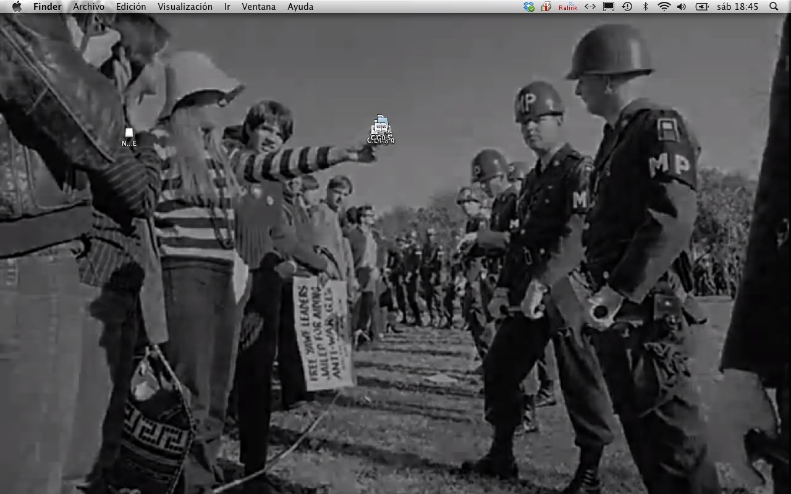The image size is (791, 494).
Task: Expand the Visualización menu
Action: tap(185, 7)
